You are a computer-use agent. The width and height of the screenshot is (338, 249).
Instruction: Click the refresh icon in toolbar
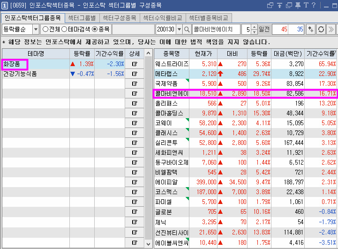coord(321,30)
